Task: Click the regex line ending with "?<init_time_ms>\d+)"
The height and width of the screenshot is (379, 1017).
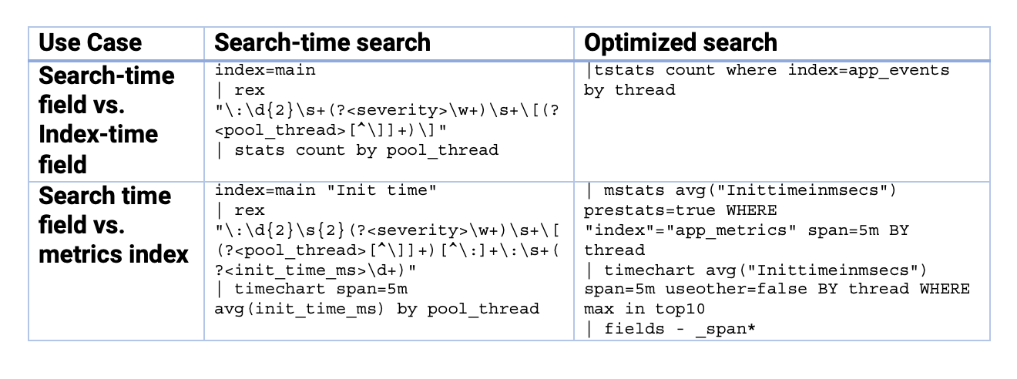Action: coord(316,270)
